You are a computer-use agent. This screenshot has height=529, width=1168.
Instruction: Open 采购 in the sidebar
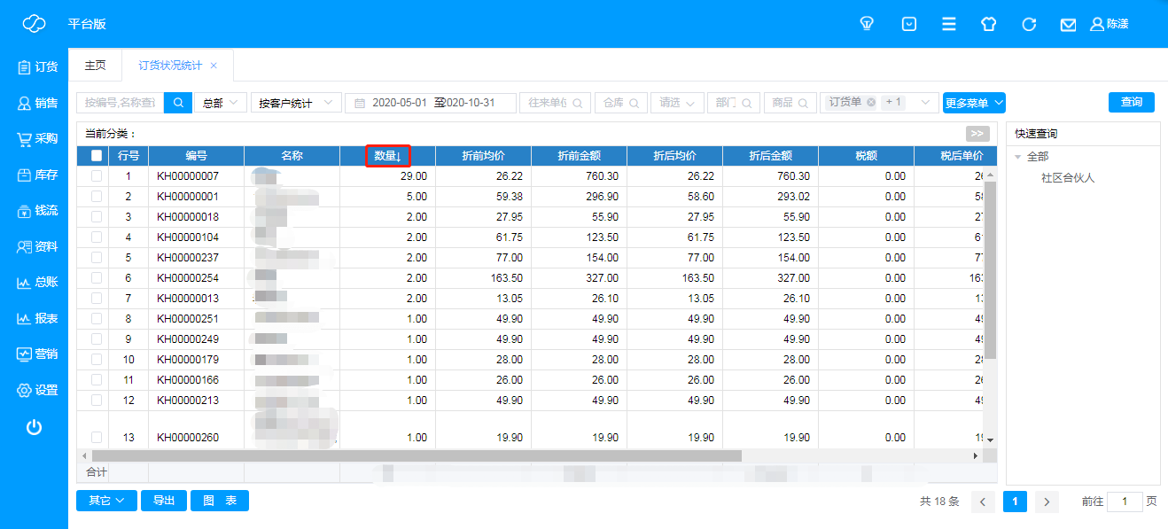36,138
